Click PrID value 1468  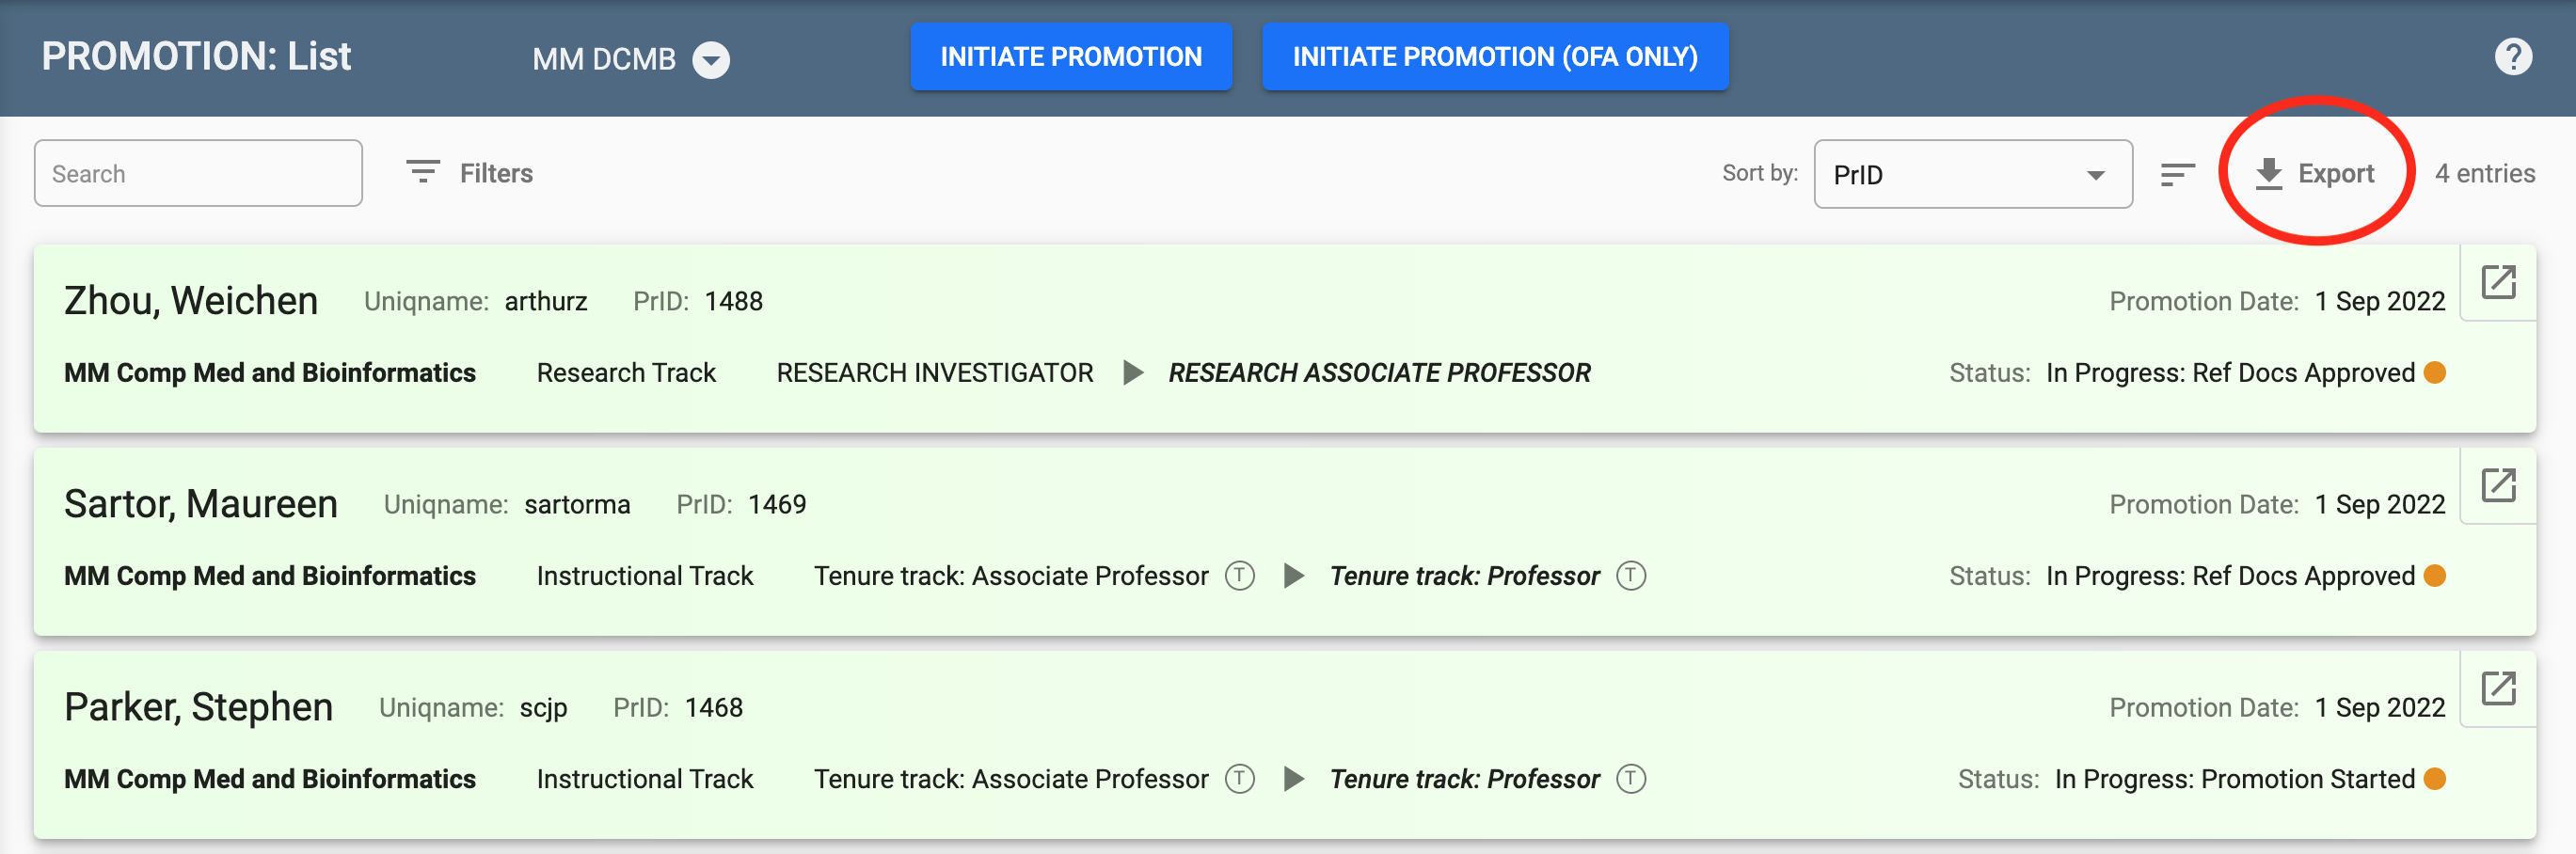714,708
